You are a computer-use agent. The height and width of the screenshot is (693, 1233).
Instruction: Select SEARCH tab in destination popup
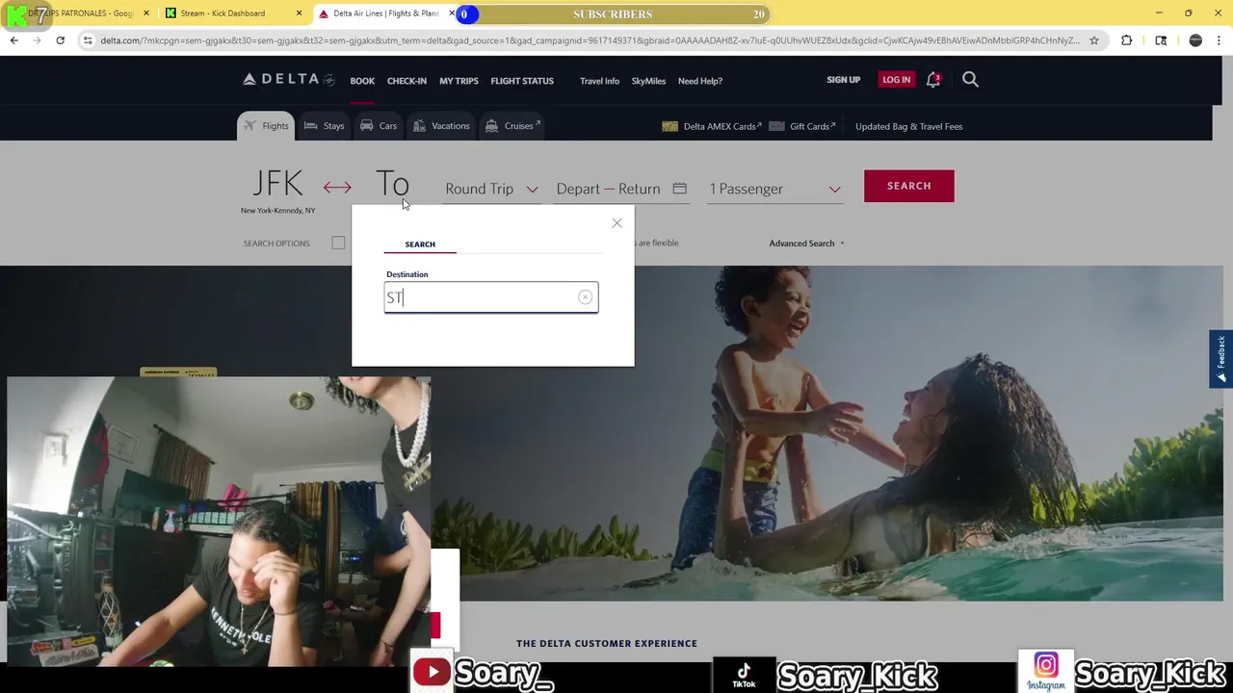point(420,244)
